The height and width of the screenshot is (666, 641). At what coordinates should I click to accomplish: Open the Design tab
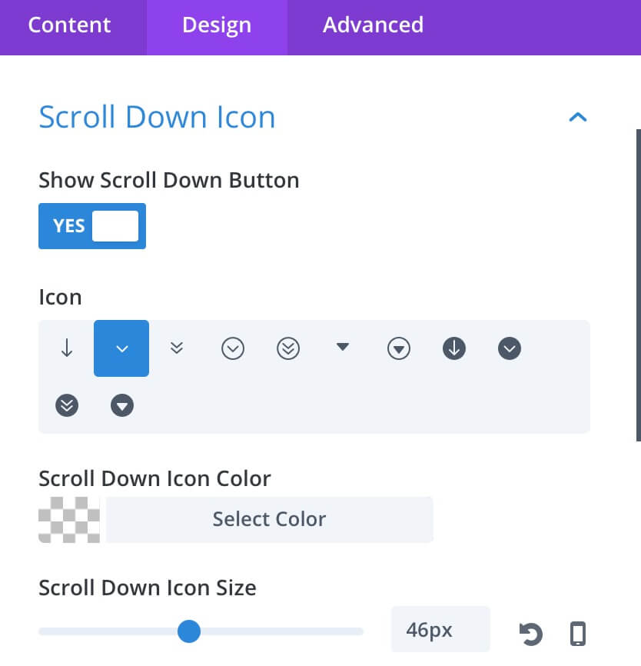[217, 25]
